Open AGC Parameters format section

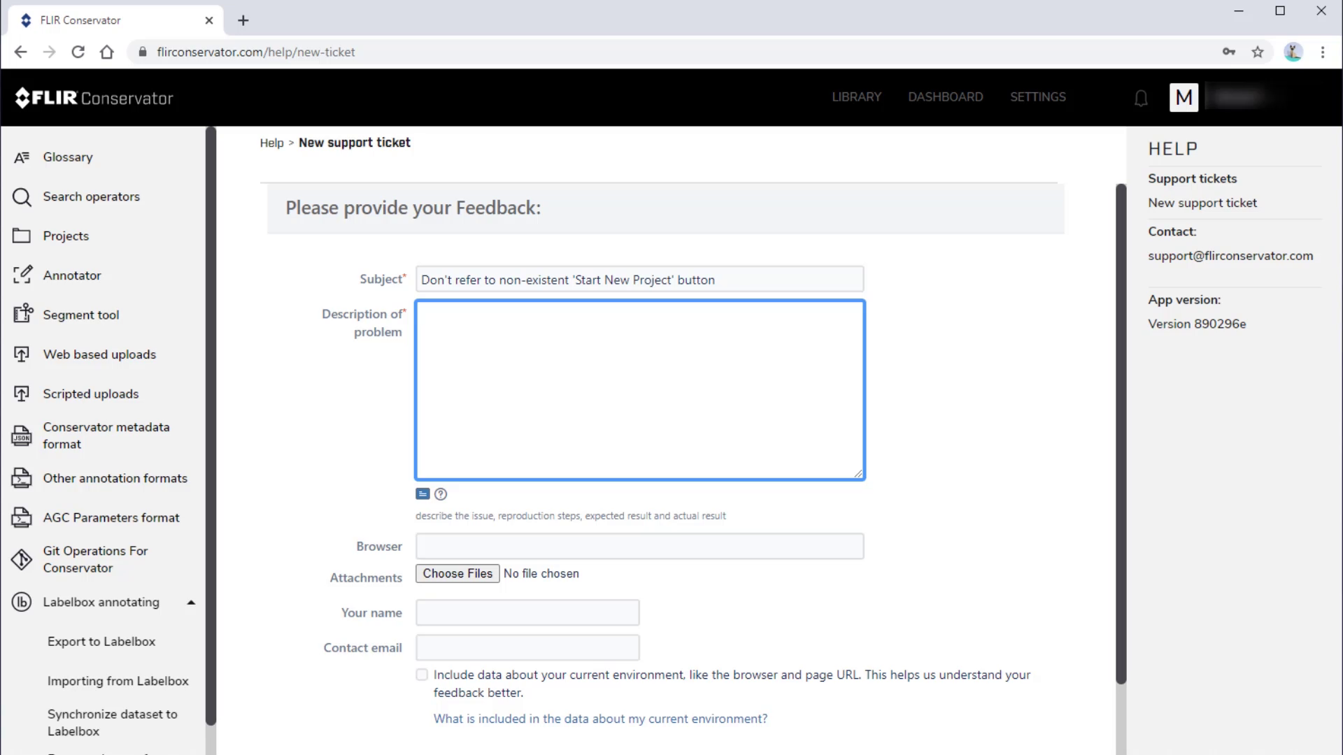[111, 517]
